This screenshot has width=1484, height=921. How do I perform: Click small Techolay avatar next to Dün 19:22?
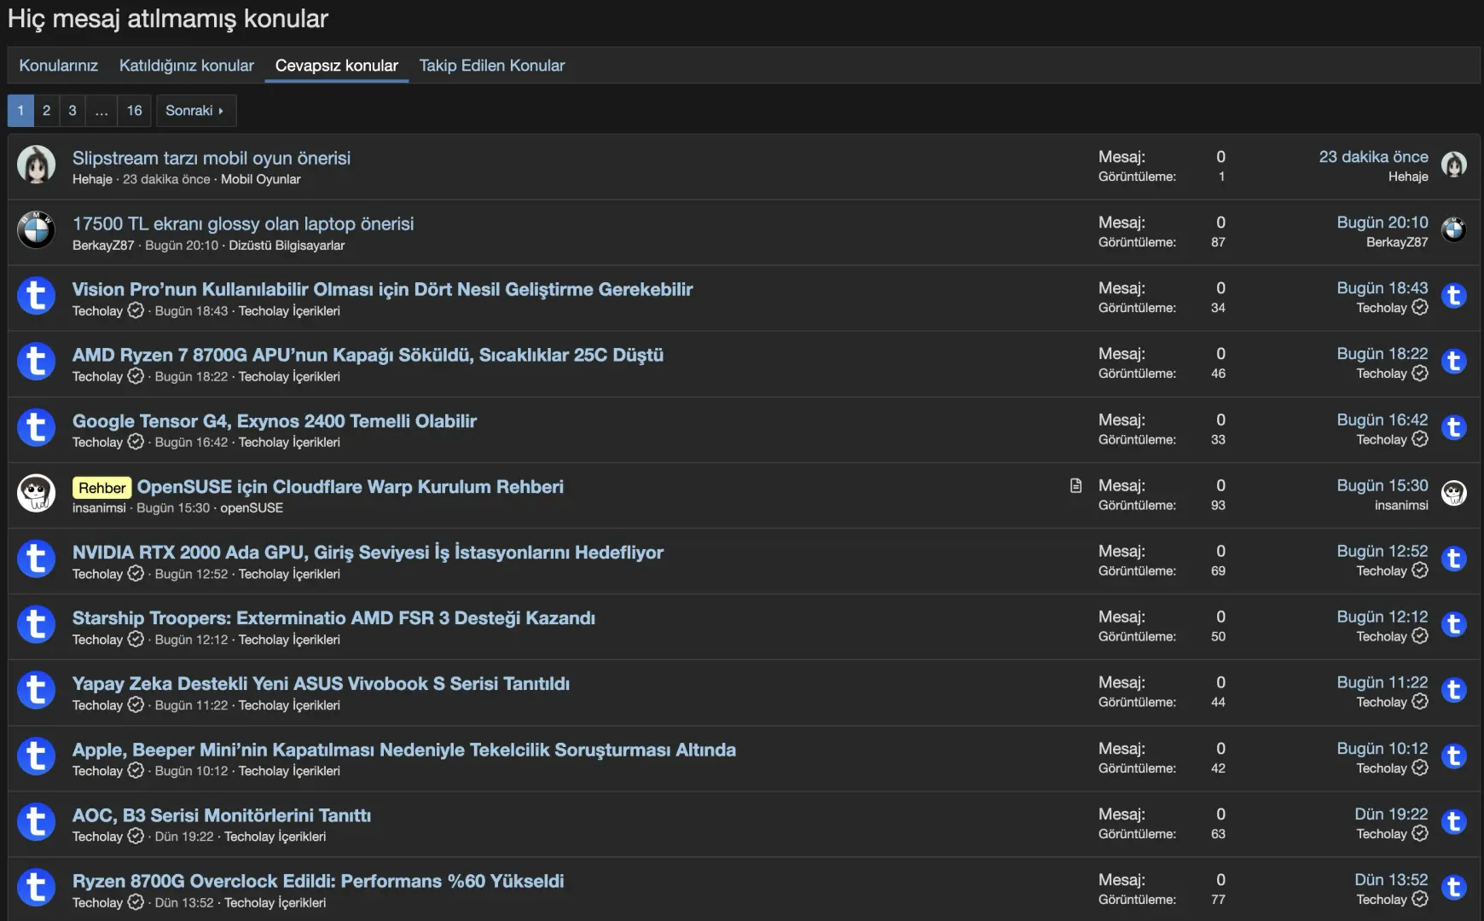[1454, 822]
